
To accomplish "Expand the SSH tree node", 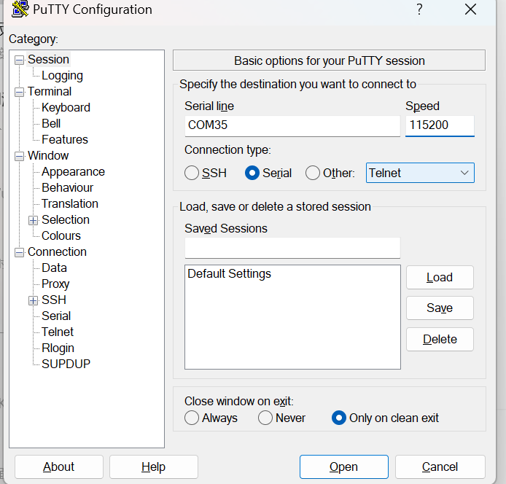I will point(34,300).
